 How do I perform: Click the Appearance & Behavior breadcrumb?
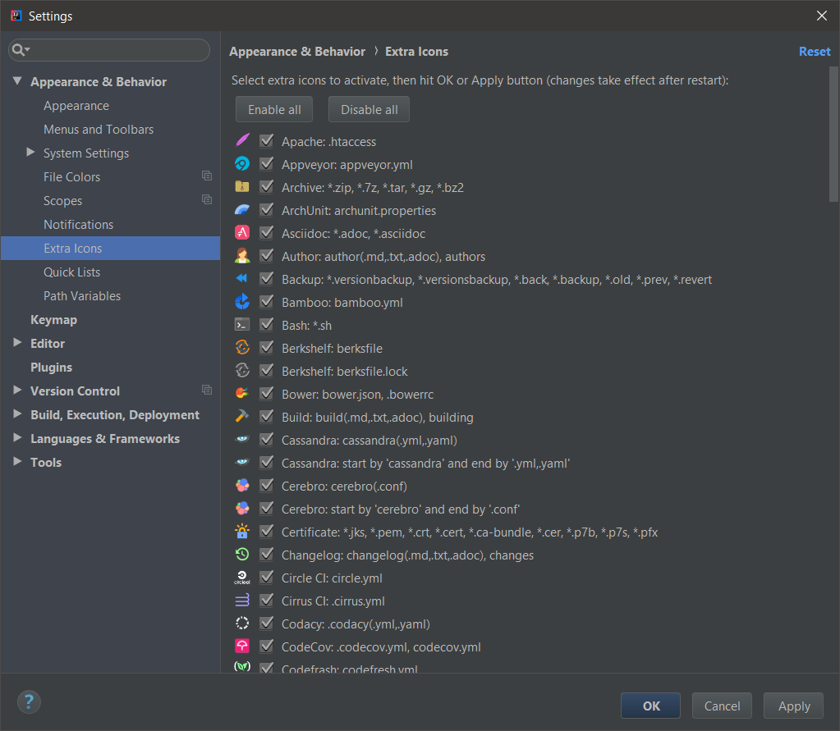coord(297,52)
